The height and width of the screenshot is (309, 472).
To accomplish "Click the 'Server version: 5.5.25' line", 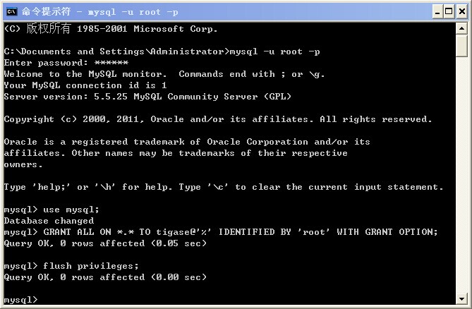I will pos(147,97).
